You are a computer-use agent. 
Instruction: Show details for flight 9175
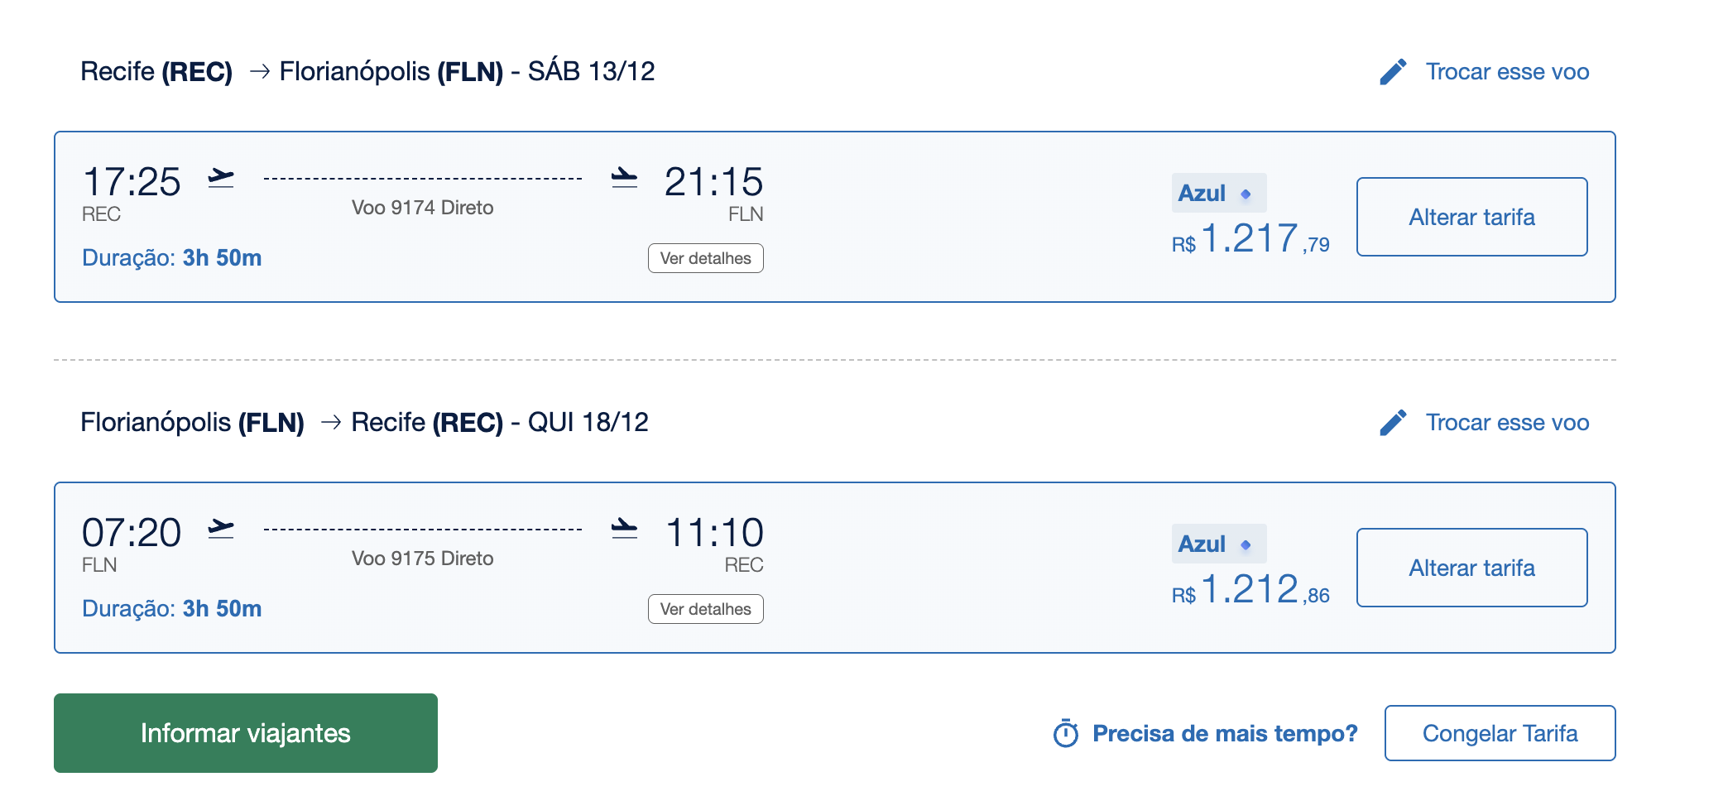705,609
